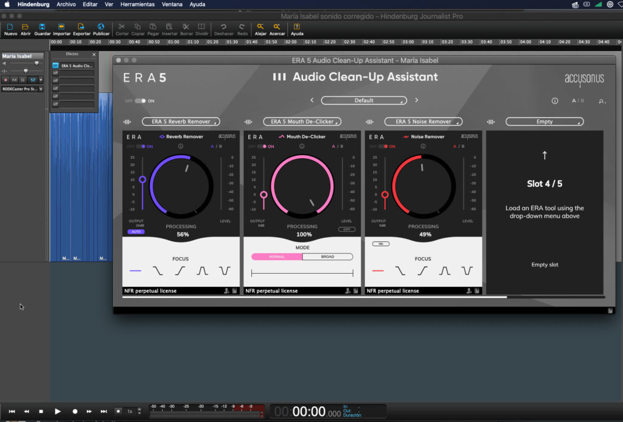
Task: Click the drag handle icon beside ERA 5 Mouth De-Clicker
Action: click(248, 122)
